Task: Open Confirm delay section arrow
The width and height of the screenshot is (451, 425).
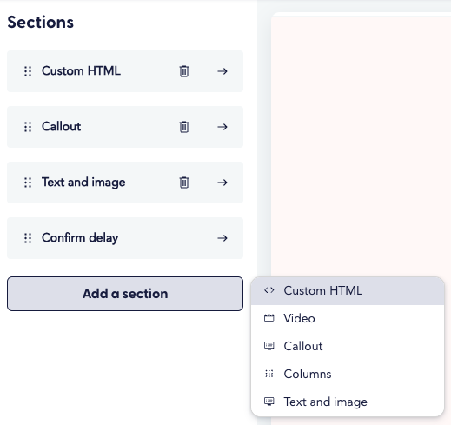Action: pyautogui.click(x=222, y=238)
